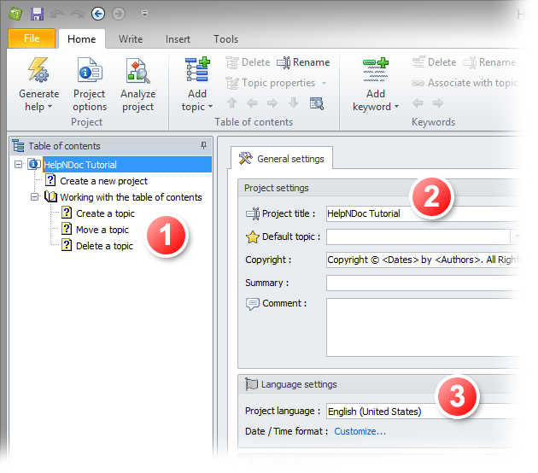Click the Add topic icon
Image resolution: width=538 pixels, height=473 pixels.
click(x=197, y=70)
